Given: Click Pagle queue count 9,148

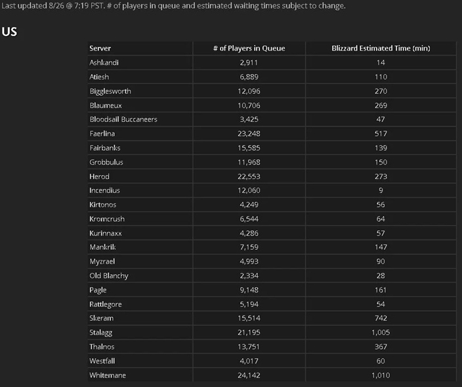Looking at the screenshot, I should (x=249, y=290).
